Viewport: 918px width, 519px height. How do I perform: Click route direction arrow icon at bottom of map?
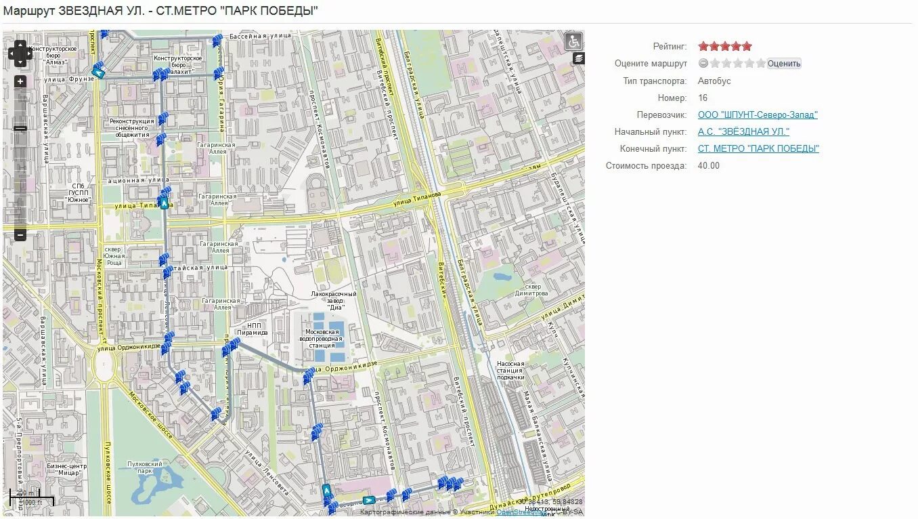369,500
